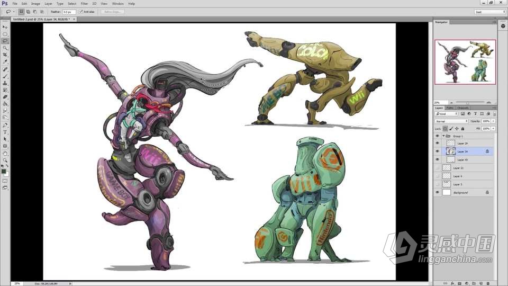Viewport: 508px width, 286px height.
Task: Select the Type tool
Action: click(x=5, y=132)
